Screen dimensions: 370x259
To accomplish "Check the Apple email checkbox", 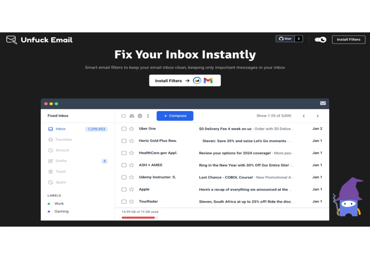I will pos(124,190).
